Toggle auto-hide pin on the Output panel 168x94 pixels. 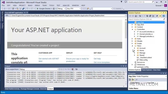(123, 66)
